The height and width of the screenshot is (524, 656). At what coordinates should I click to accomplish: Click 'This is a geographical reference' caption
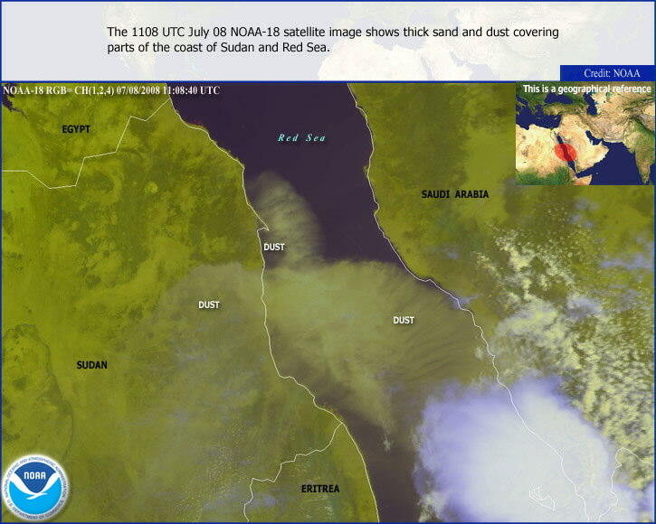tap(586, 89)
